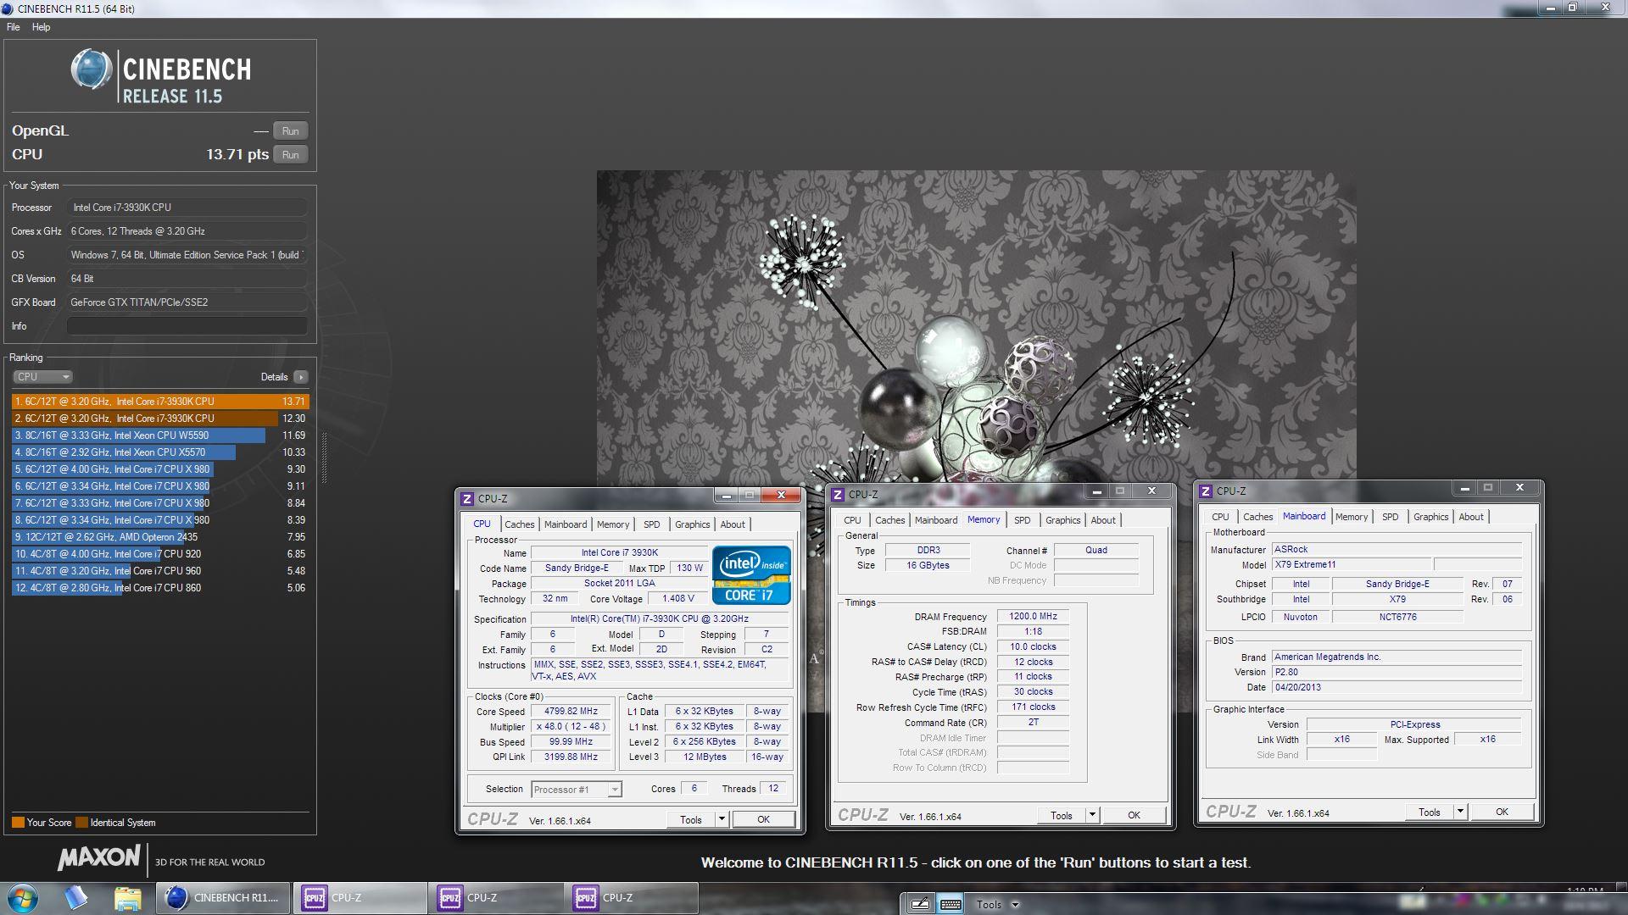Switch to CINEBENCH taskbar button
The height and width of the screenshot is (915, 1628).
223,898
